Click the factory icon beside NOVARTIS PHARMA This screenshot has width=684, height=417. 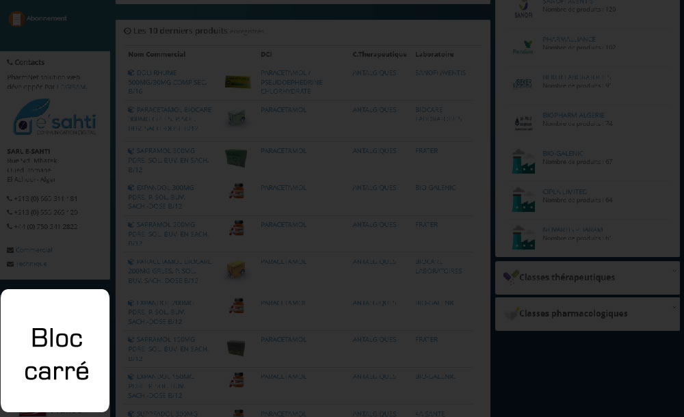(523, 237)
